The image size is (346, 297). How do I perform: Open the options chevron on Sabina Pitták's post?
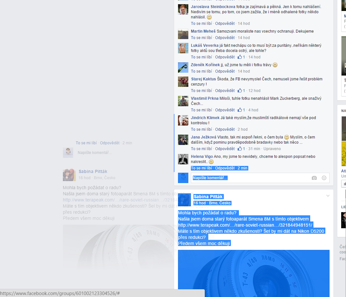(x=328, y=196)
